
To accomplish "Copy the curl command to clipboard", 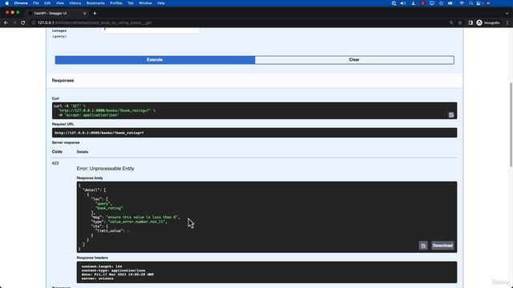I will [451, 114].
